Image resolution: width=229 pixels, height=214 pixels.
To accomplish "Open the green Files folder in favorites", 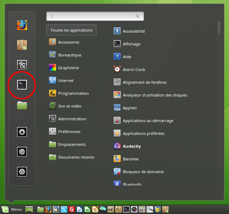I will click(x=22, y=105).
